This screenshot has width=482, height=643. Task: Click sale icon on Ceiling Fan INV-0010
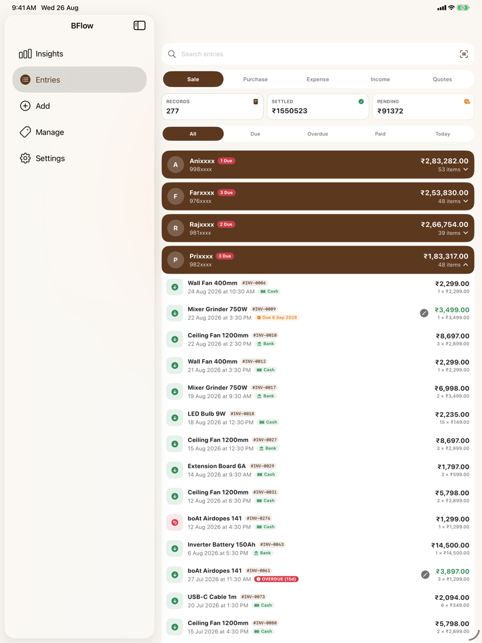click(x=175, y=339)
